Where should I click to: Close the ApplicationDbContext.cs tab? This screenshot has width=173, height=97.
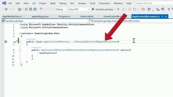(166, 17)
